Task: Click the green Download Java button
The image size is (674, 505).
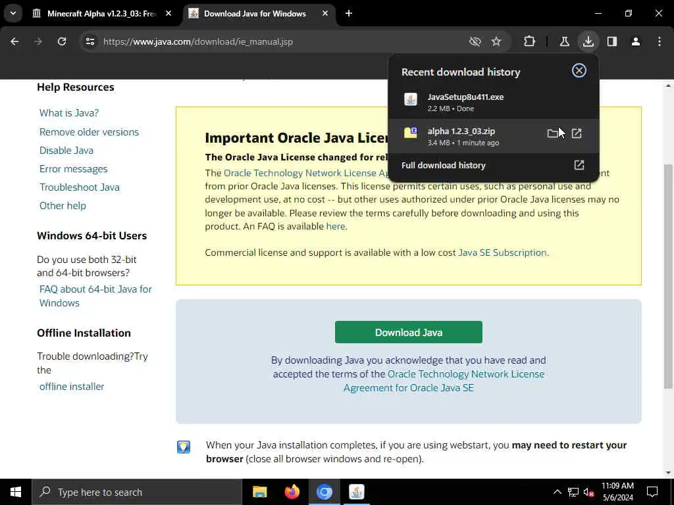Action: pyautogui.click(x=408, y=332)
